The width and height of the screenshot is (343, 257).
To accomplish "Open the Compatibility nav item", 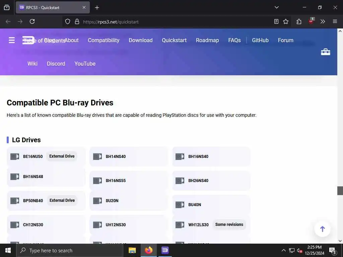I will pos(104,40).
